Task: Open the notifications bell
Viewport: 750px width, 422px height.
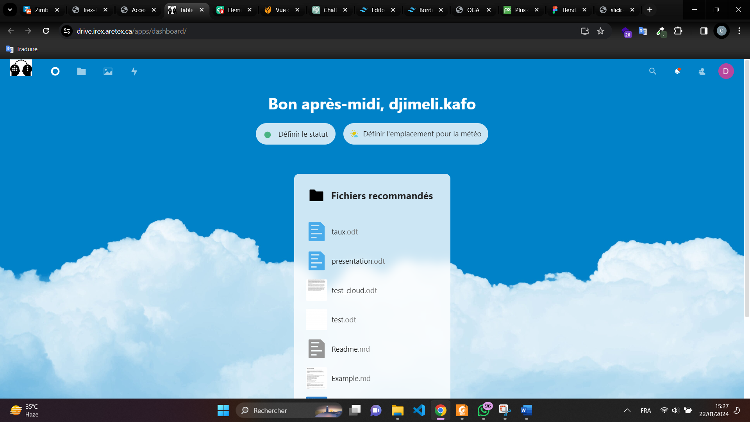Action: pyautogui.click(x=677, y=71)
